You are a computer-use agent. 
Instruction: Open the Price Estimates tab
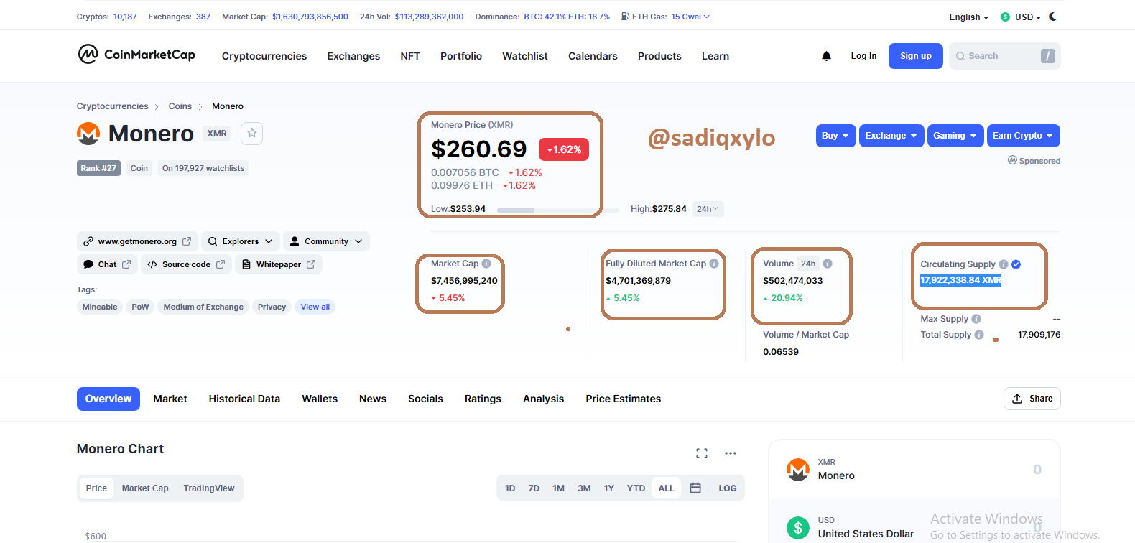coord(623,399)
